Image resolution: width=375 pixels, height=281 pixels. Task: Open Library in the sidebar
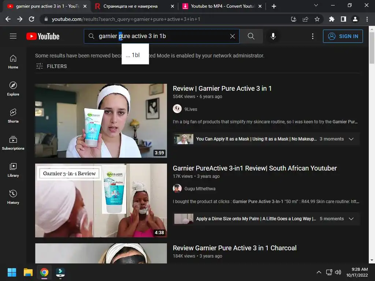point(13,170)
